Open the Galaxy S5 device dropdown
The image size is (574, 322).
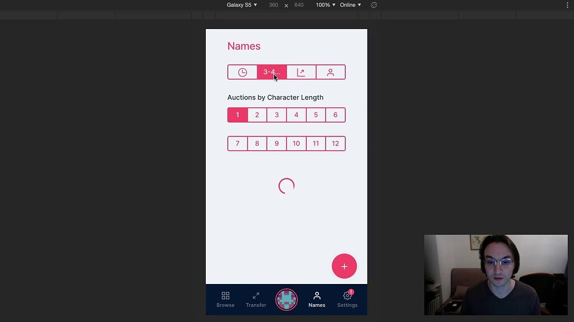(x=241, y=5)
